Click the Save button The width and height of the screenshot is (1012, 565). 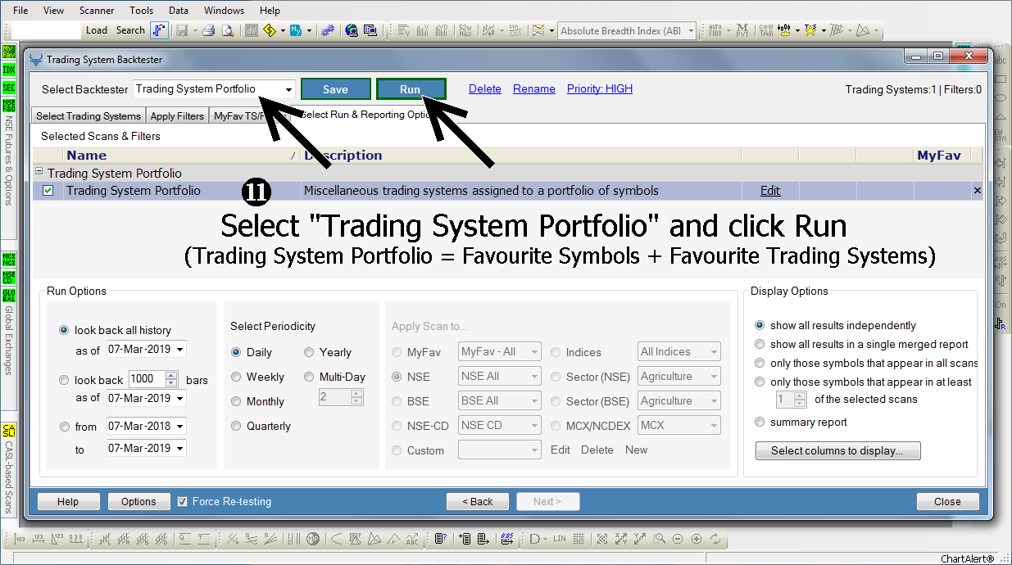[335, 89]
